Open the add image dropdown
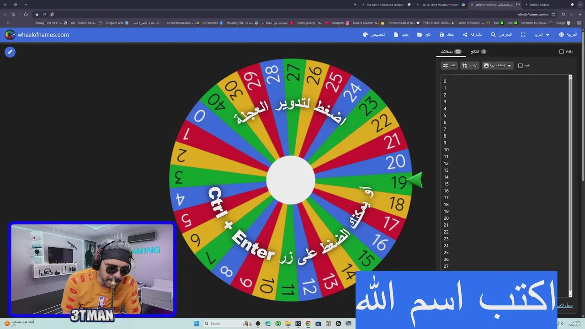This screenshot has width=585, height=329. tap(498, 65)
